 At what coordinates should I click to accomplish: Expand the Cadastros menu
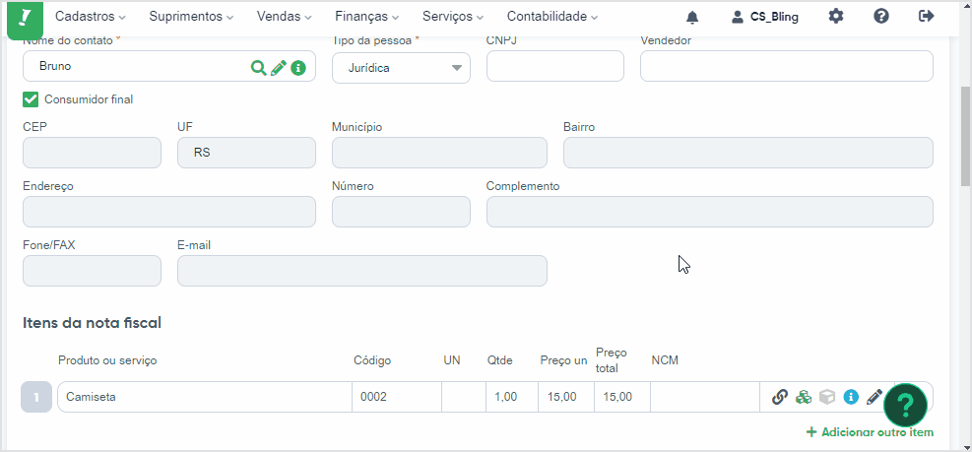tap(91, 17)
